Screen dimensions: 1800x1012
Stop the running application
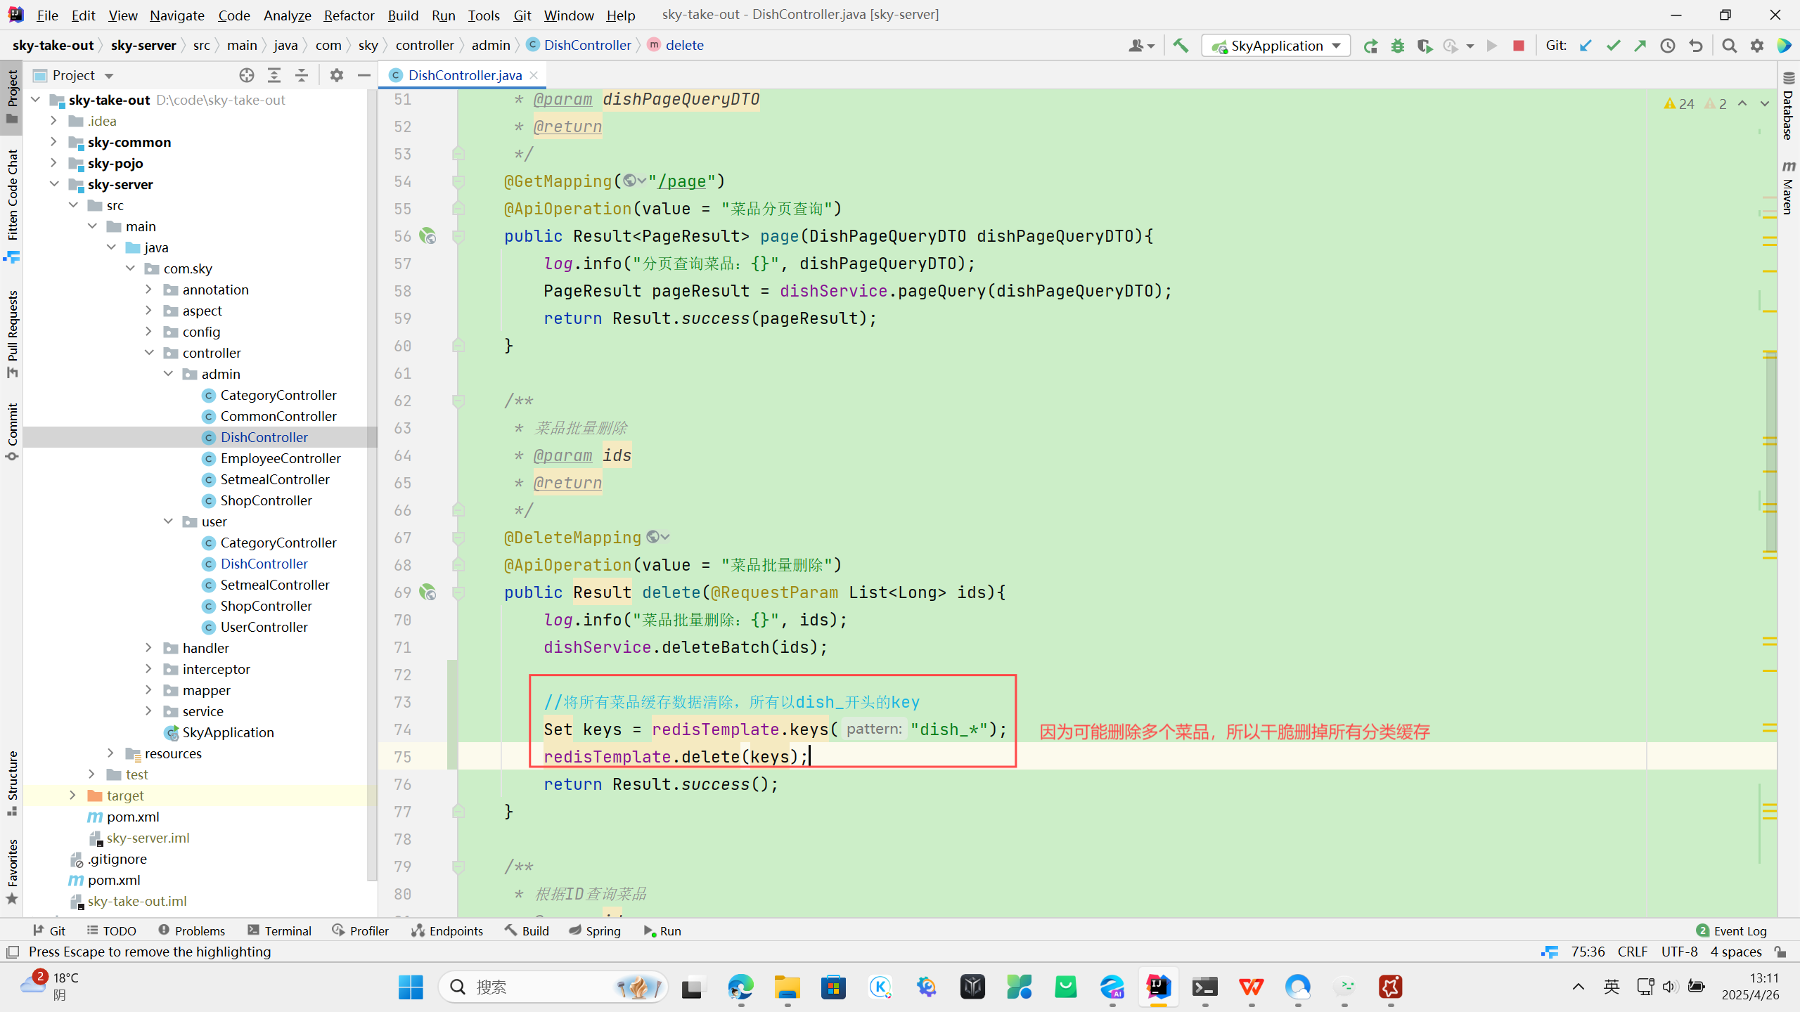pyautogui.click(x=1519, y=46)
